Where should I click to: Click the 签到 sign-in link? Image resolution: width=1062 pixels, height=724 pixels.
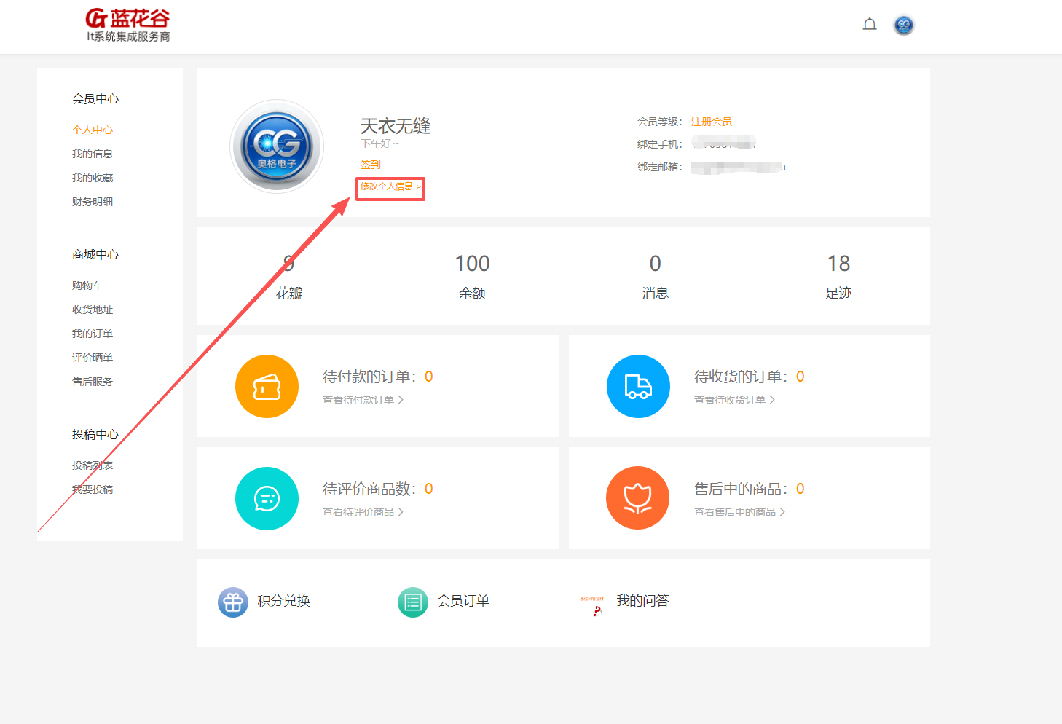click(369, 164)
